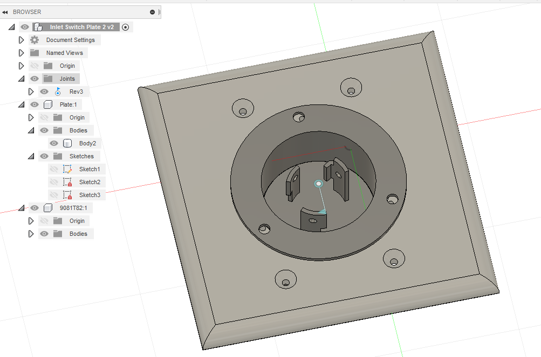Click the locked sketch icon beside Sketch2
Viewport: 541px width, 357px height.
[67, 181]
